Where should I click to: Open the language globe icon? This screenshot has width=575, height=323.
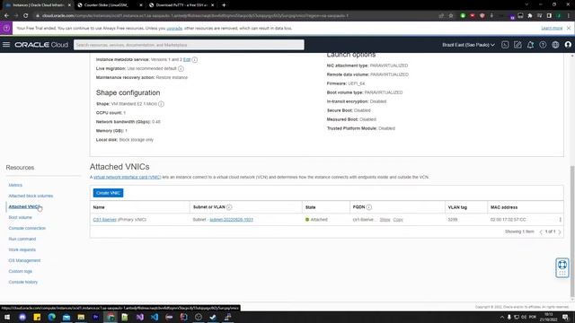pos(555,45)
